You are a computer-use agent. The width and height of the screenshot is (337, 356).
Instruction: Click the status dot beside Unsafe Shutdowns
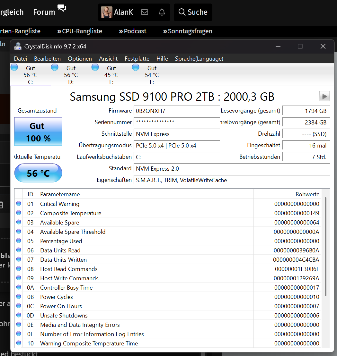[19, 315]
